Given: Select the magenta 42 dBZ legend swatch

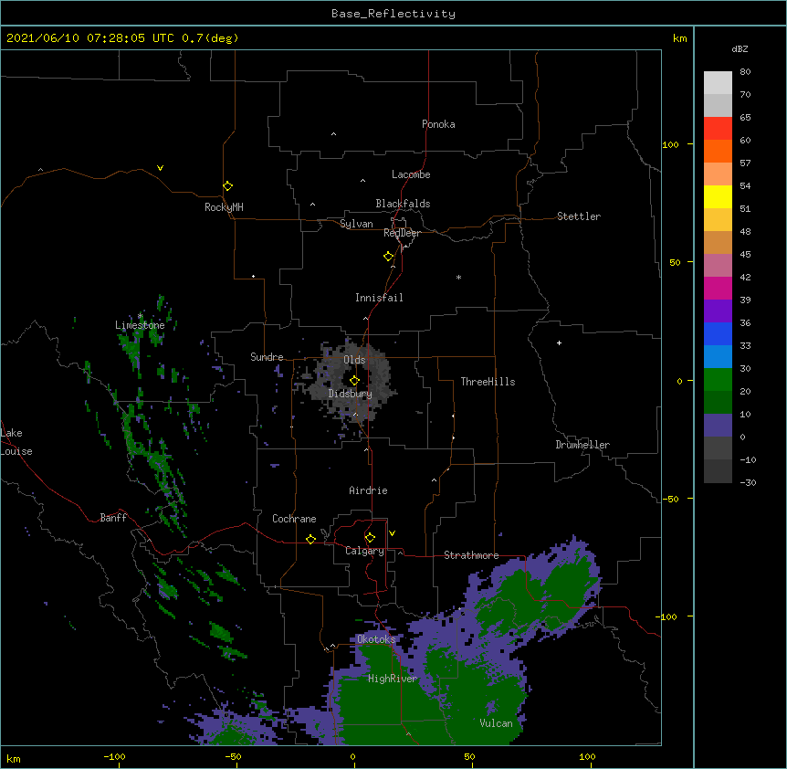Looking at the screenshot, I should 718,288.
